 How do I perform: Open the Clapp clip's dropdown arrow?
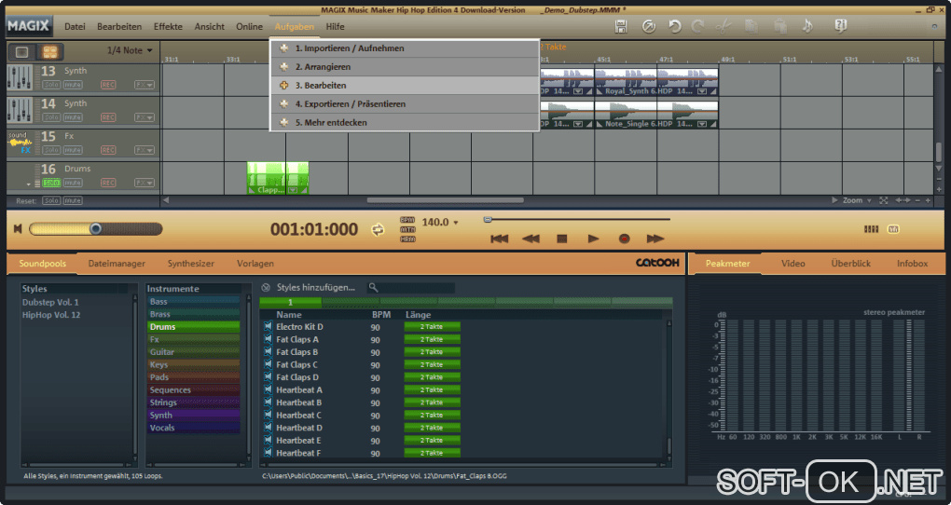[293, 190]
